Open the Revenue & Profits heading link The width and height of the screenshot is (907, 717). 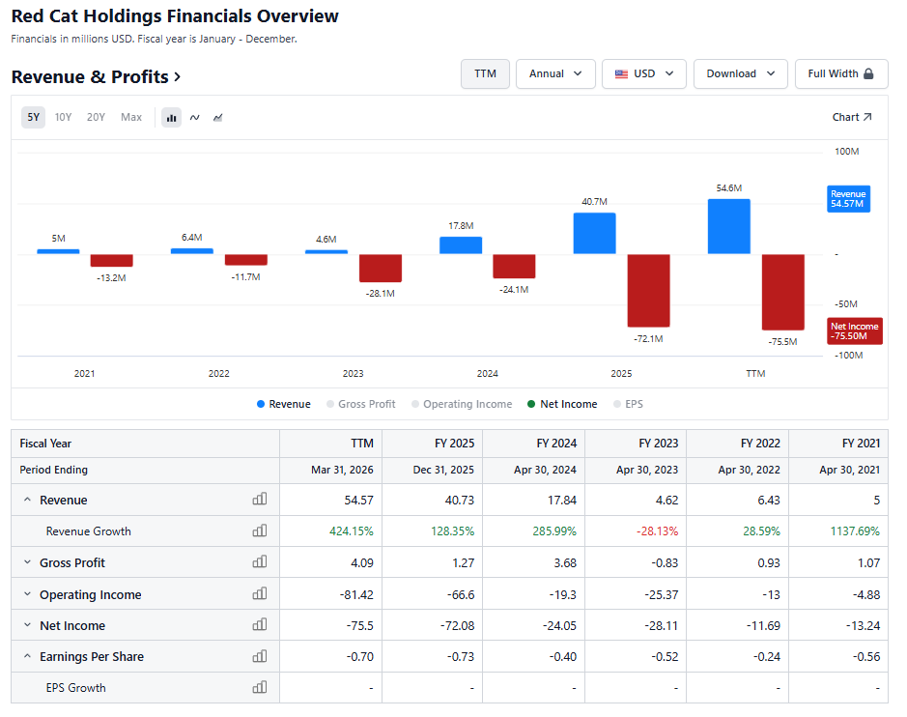click(x=96, y=77)
